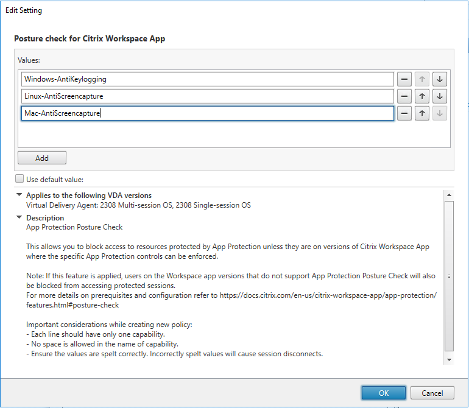This screenshot has width=469, height=408.
Task: Move Linux-AntiScreencapture value up
Action: (421, 96)
